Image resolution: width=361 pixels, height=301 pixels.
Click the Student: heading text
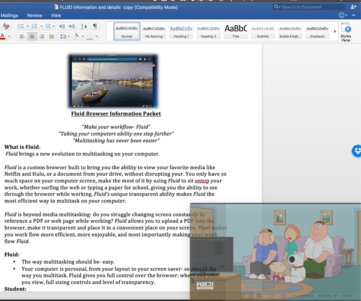16,289
